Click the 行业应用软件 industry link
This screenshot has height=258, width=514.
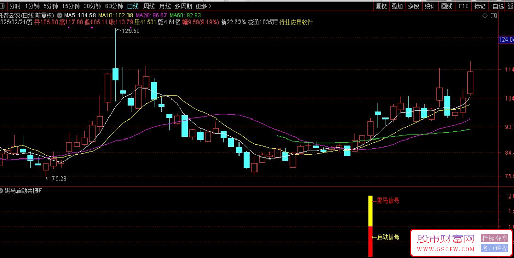[296, 22]
